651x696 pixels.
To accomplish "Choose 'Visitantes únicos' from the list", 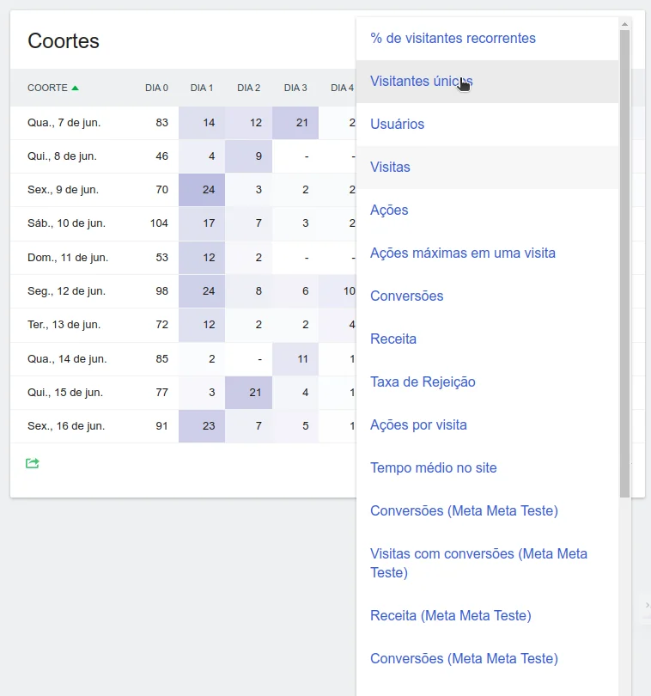I will pyautogui.click(x=421, y=82).
